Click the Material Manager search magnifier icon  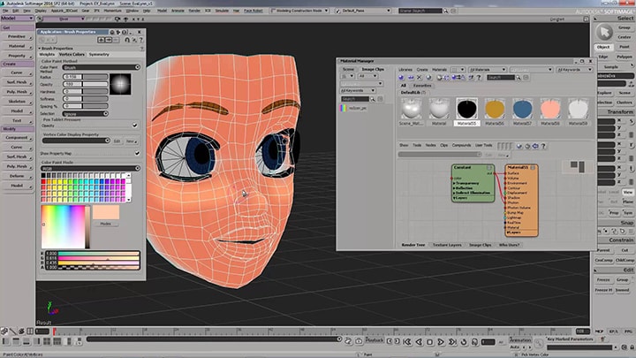click(x=518, y=78)
